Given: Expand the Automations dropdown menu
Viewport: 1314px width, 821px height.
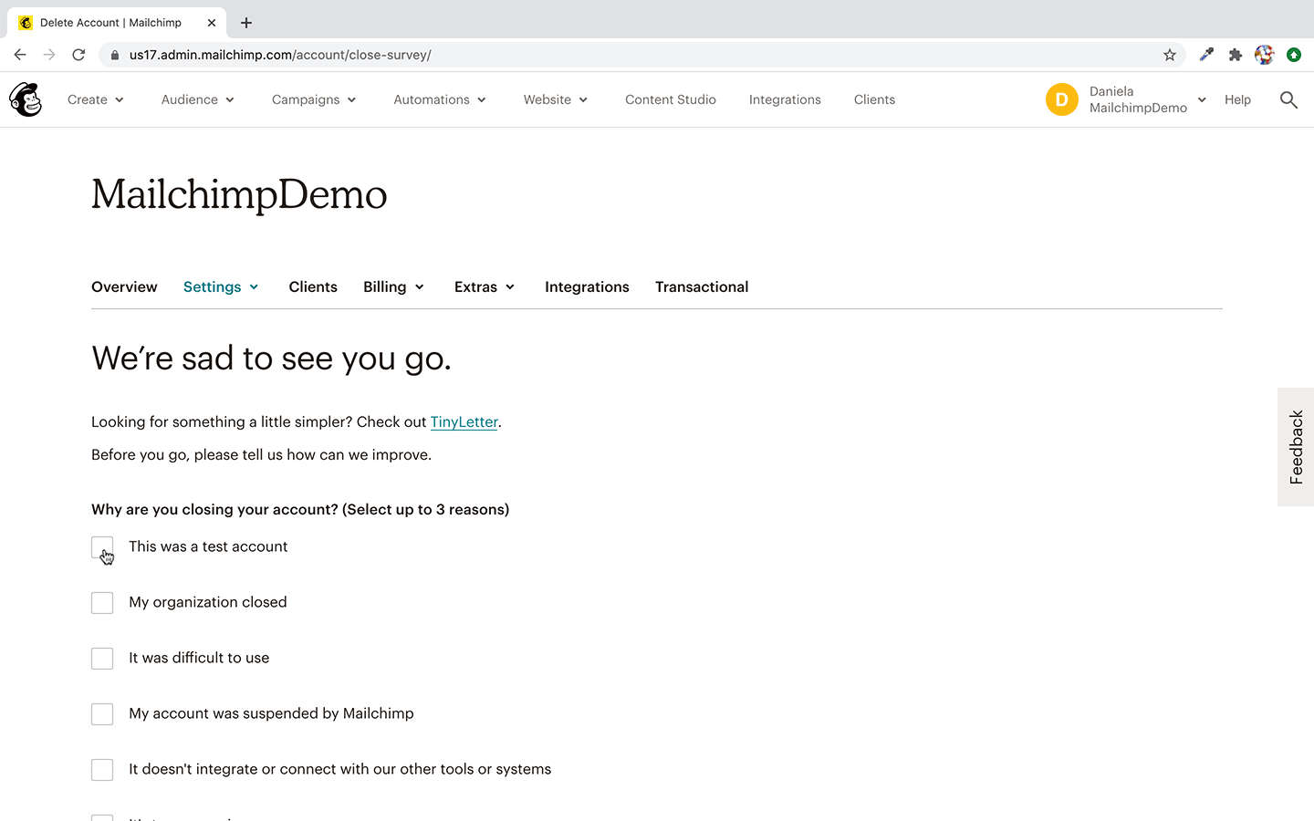Looking at the screenshot, I should 440,99.
